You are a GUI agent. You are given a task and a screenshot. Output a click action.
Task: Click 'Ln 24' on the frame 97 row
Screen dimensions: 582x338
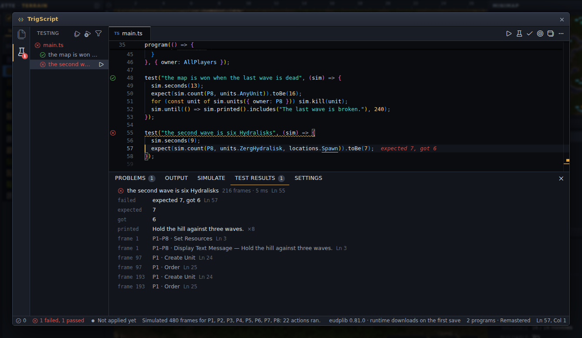(x=206, y=258)
